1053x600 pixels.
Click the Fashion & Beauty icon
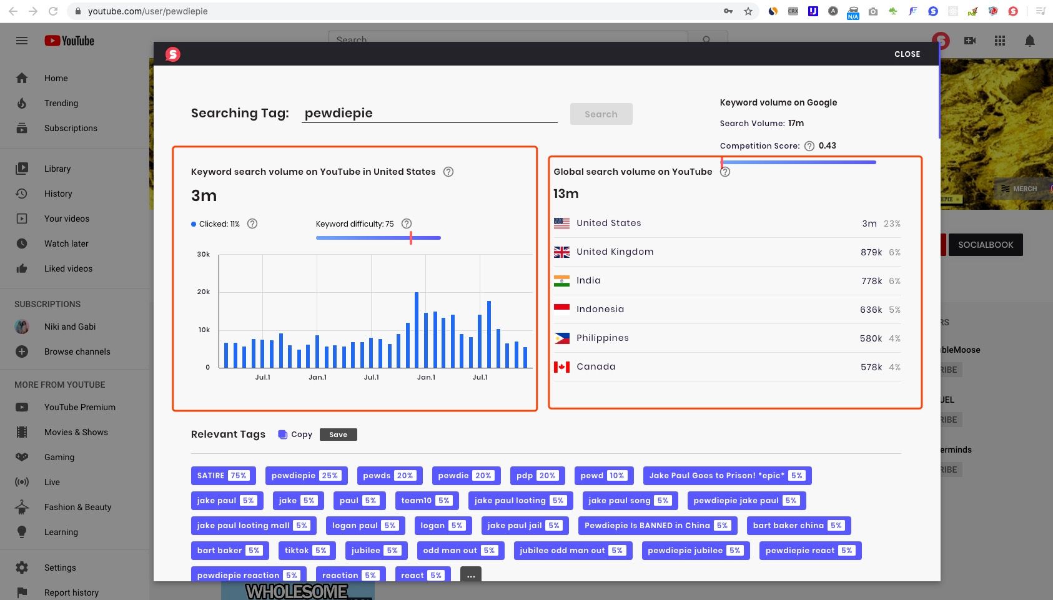point(22,507)
